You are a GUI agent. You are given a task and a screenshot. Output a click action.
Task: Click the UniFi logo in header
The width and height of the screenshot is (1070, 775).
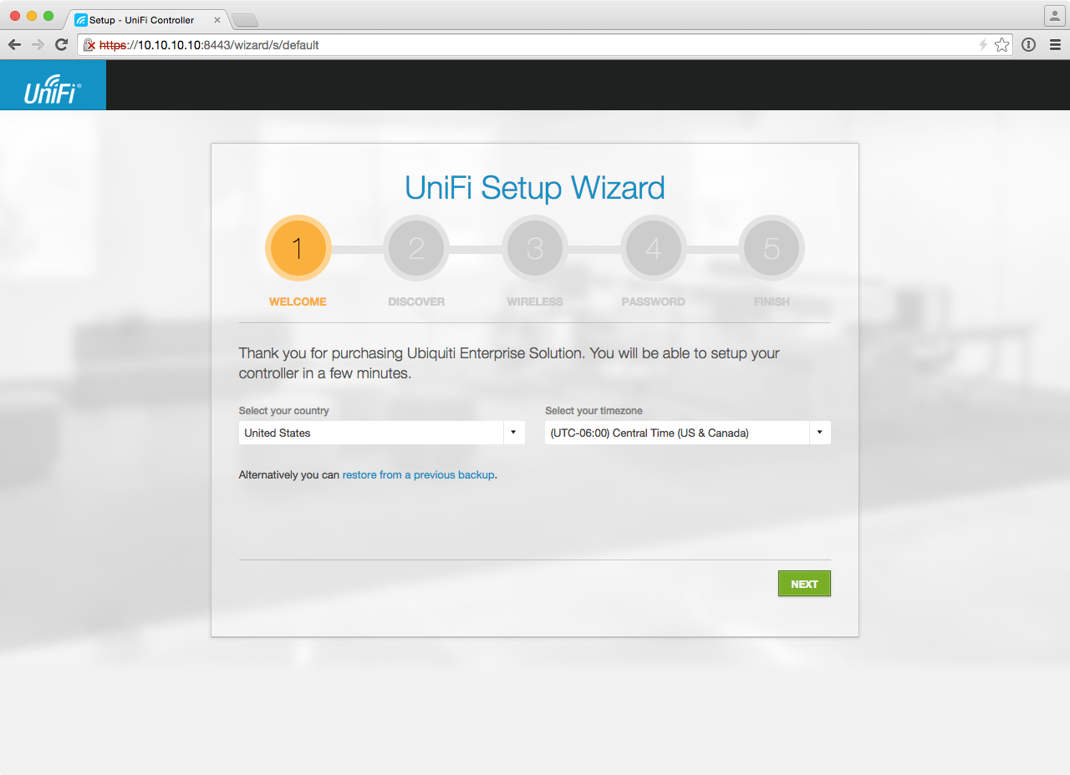point(53,86)
